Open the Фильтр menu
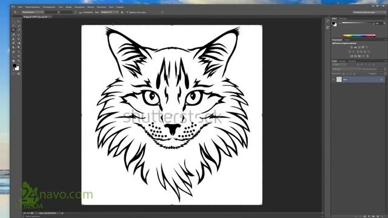 coord(90,7)
